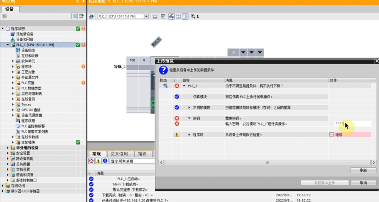Click the warning filter icon in messages panel
Image resolution: width=379 pixels, height=202 pixels.
pyautogui.click(x=98, y=161)
